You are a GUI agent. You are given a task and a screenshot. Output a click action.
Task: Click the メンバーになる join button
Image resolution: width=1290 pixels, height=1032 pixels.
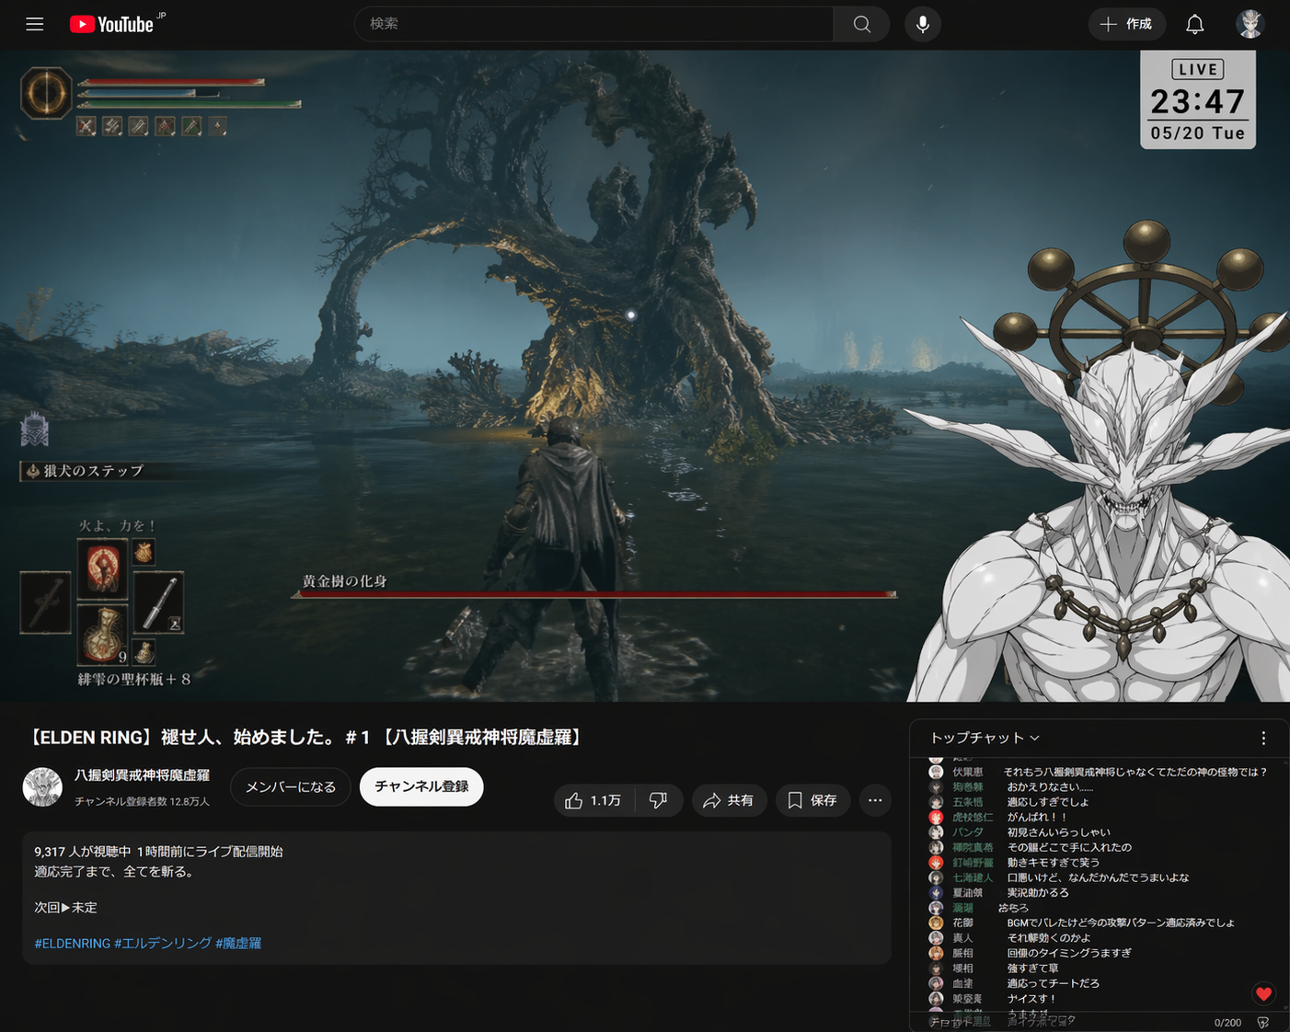tap(291, 786)
